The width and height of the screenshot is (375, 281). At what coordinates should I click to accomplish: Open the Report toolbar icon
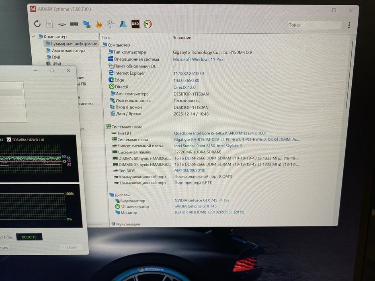tap(49, 24)
